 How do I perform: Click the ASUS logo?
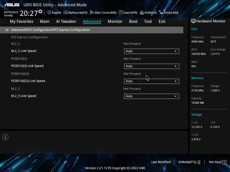pos(12,5)
